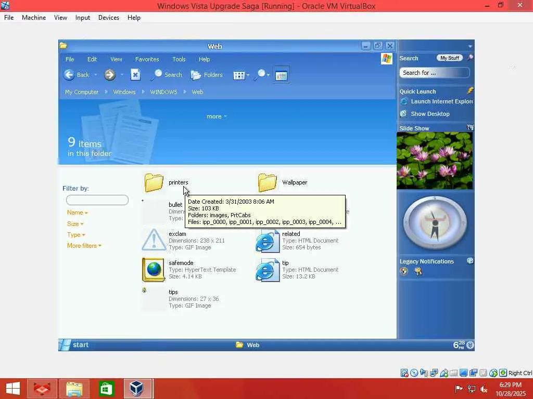The width and height of the screenshot is (533, 399).
Task: Click the Web taskbar button
Action: [x=247, y=345]
